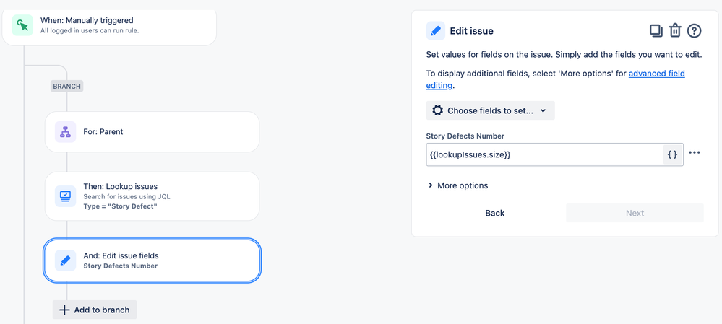Click the Next button
722x324 pixels.
(x=635, y=213)
